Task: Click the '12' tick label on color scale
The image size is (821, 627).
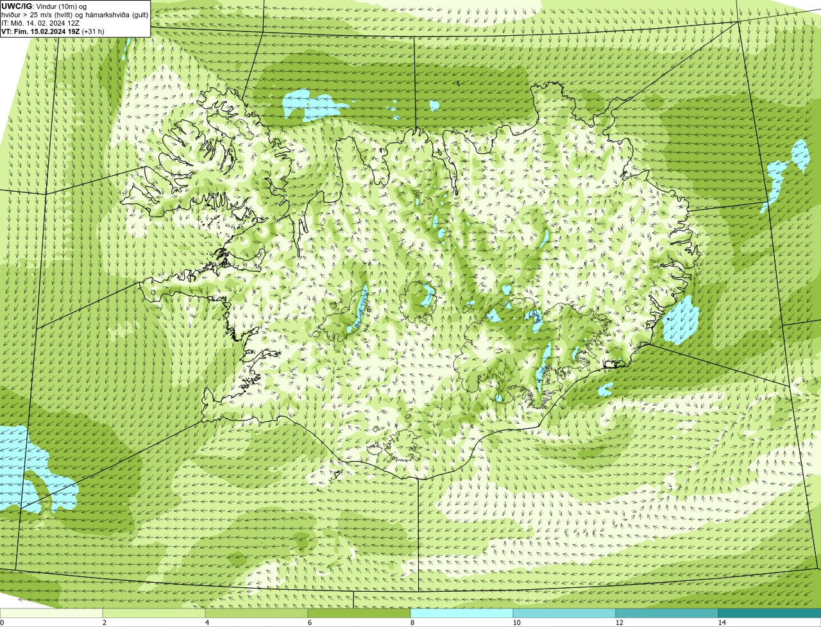Action: [619, 623]
